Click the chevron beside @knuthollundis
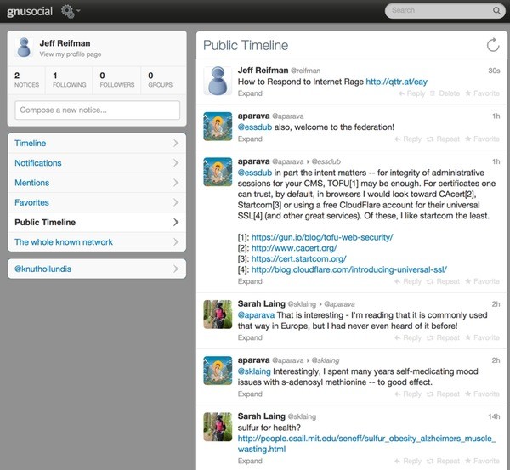510x470 pixels. click(x=176, y=269)
